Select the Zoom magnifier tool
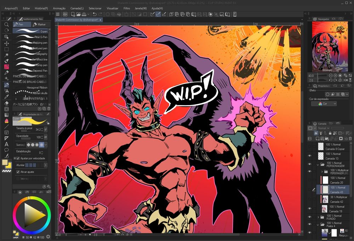 (x=6, y=24)
